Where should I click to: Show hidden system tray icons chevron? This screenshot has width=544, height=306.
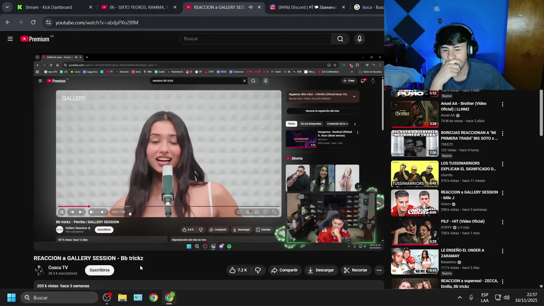[x=459, y=297]
